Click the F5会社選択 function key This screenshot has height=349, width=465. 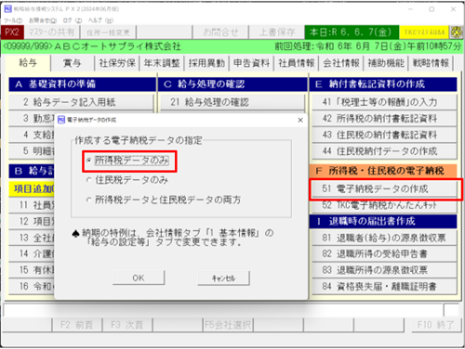(x=228, y=325)
